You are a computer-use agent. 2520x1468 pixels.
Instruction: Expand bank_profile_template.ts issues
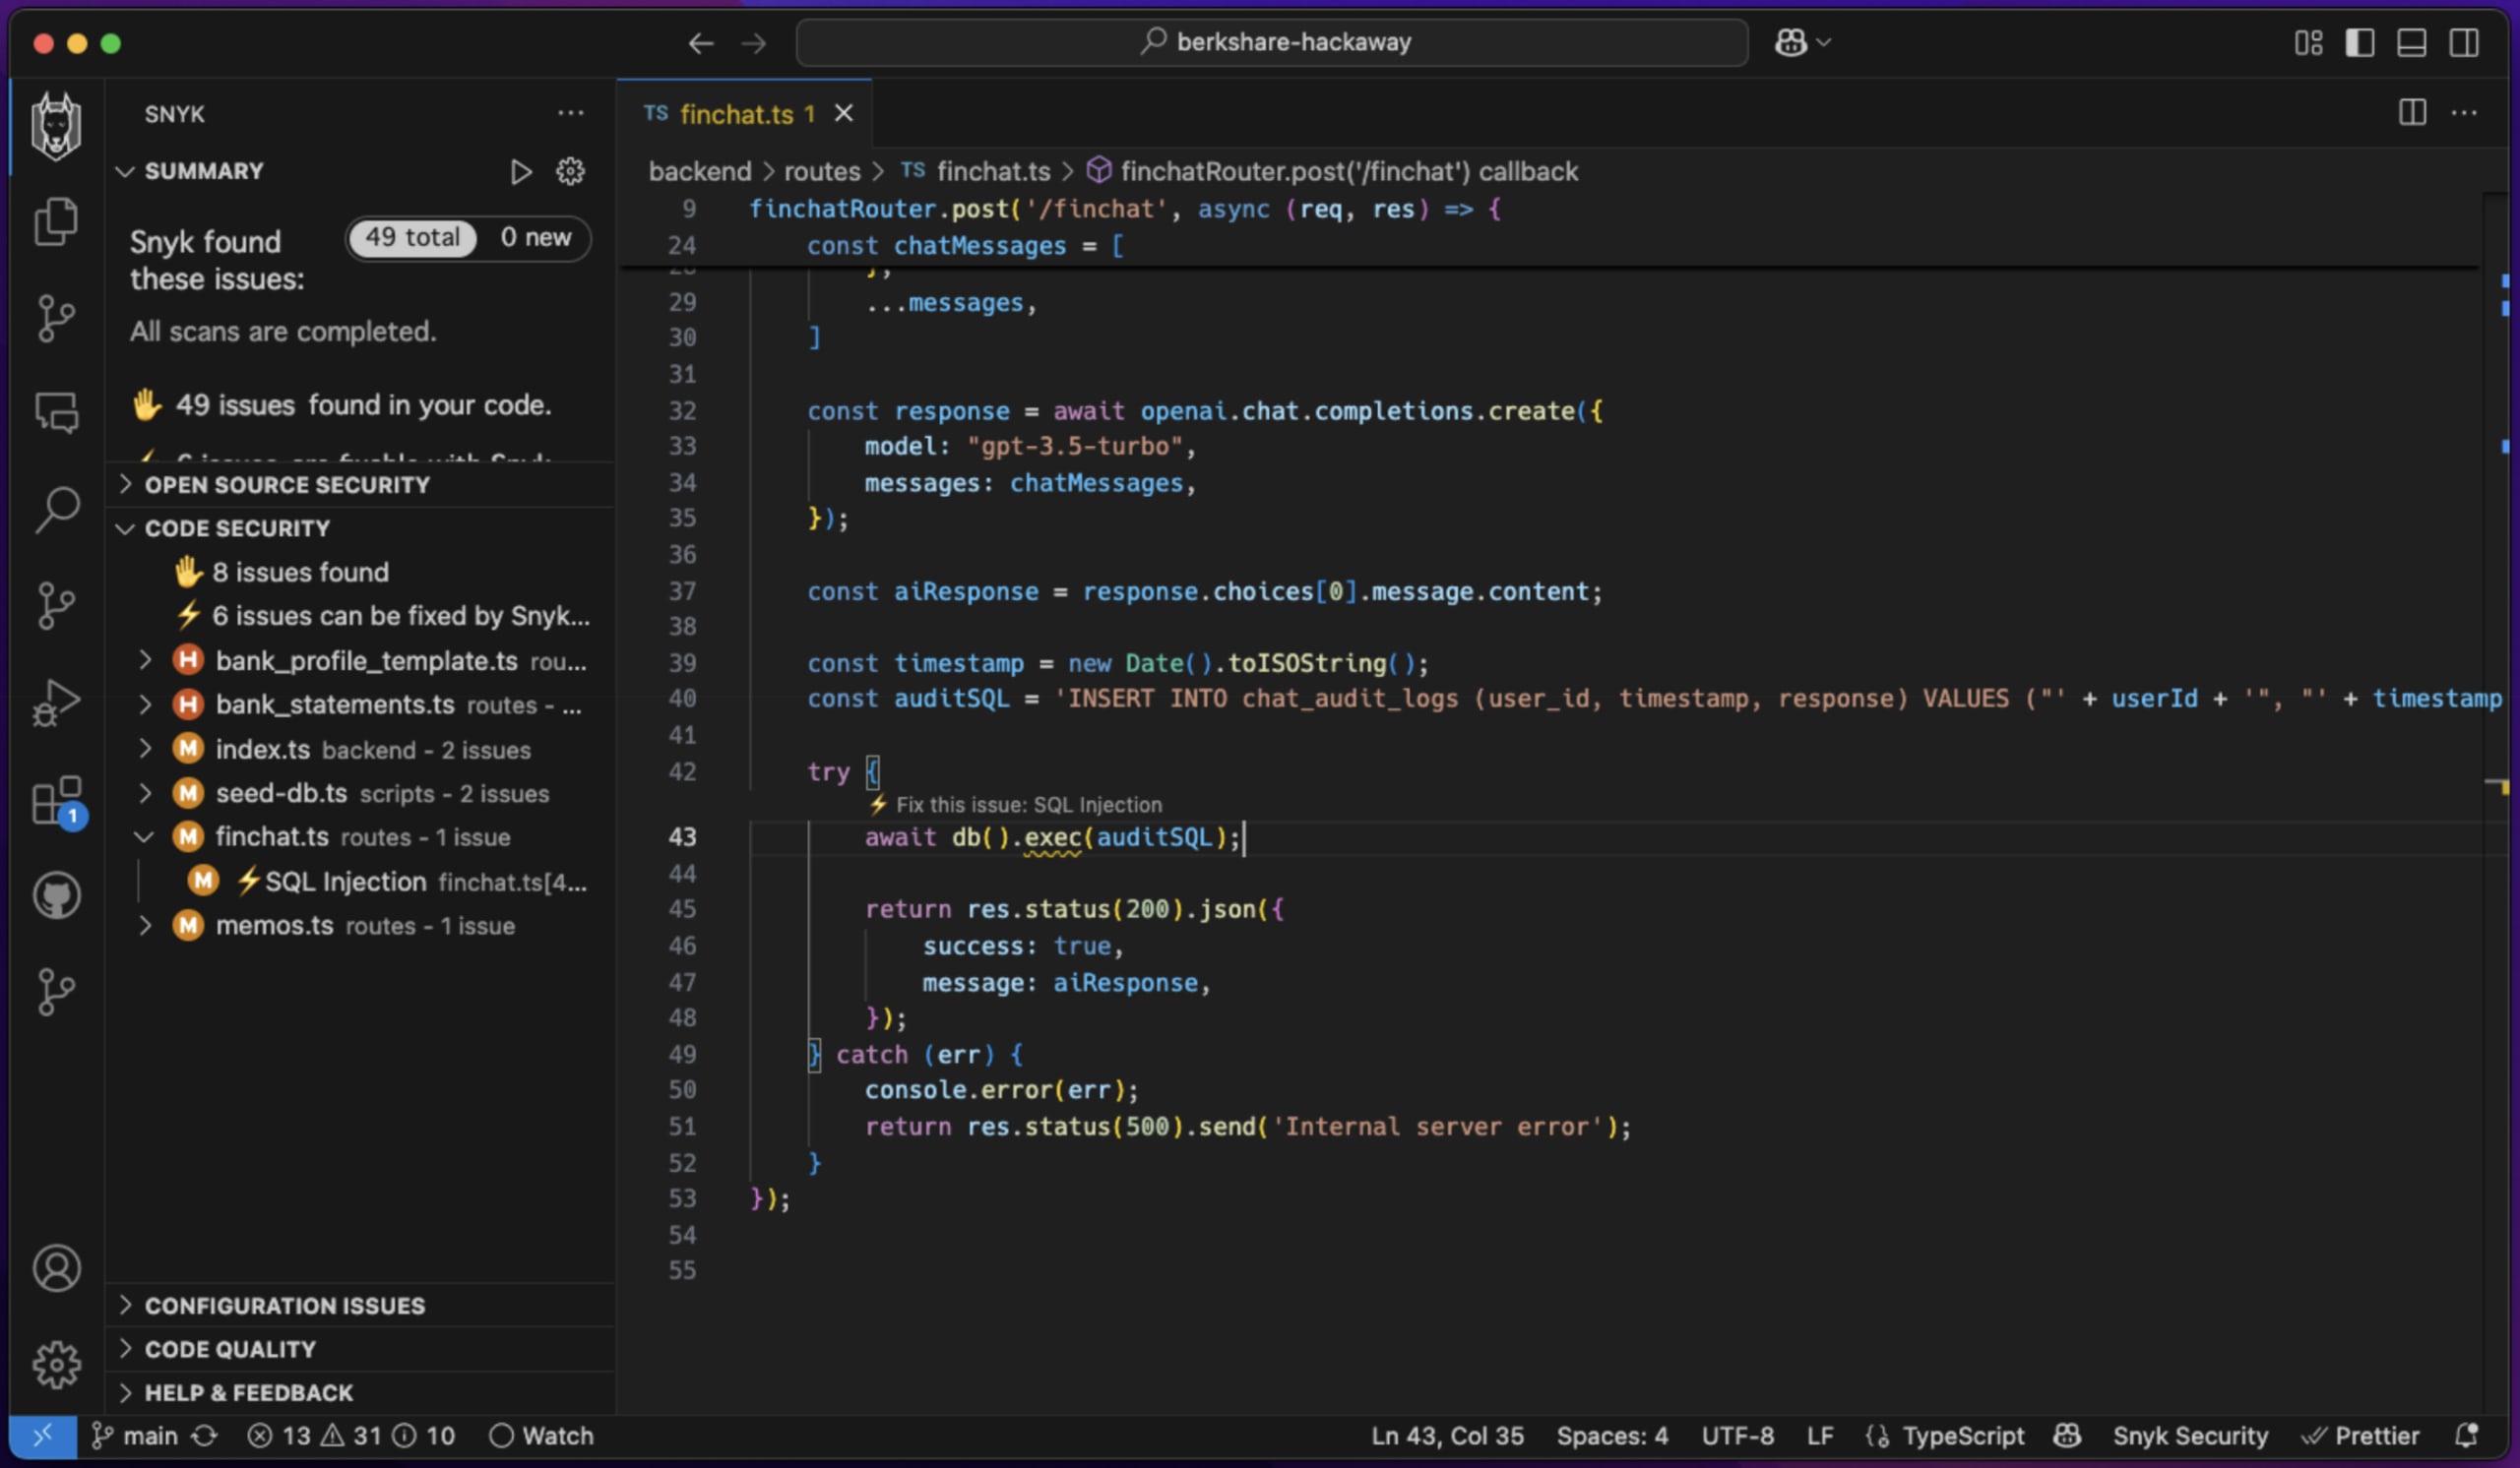(145, 660)
